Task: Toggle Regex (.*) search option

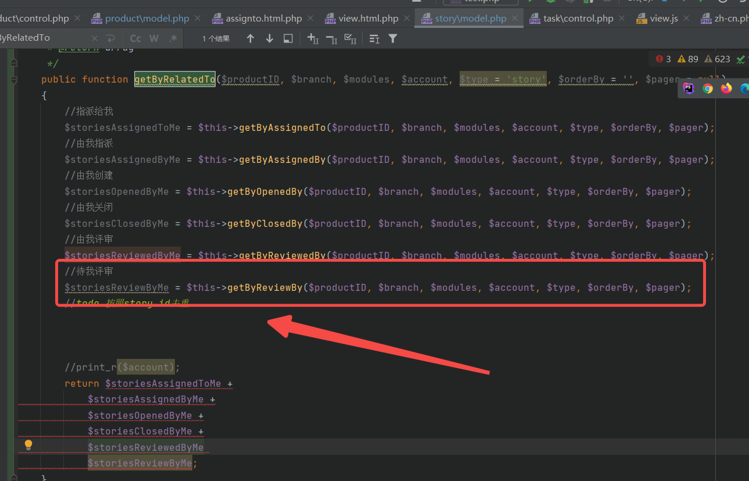Action: pos(173,38)
